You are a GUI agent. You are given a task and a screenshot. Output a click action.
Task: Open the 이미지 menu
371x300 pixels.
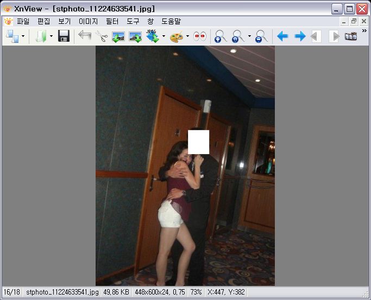point(88,22)
